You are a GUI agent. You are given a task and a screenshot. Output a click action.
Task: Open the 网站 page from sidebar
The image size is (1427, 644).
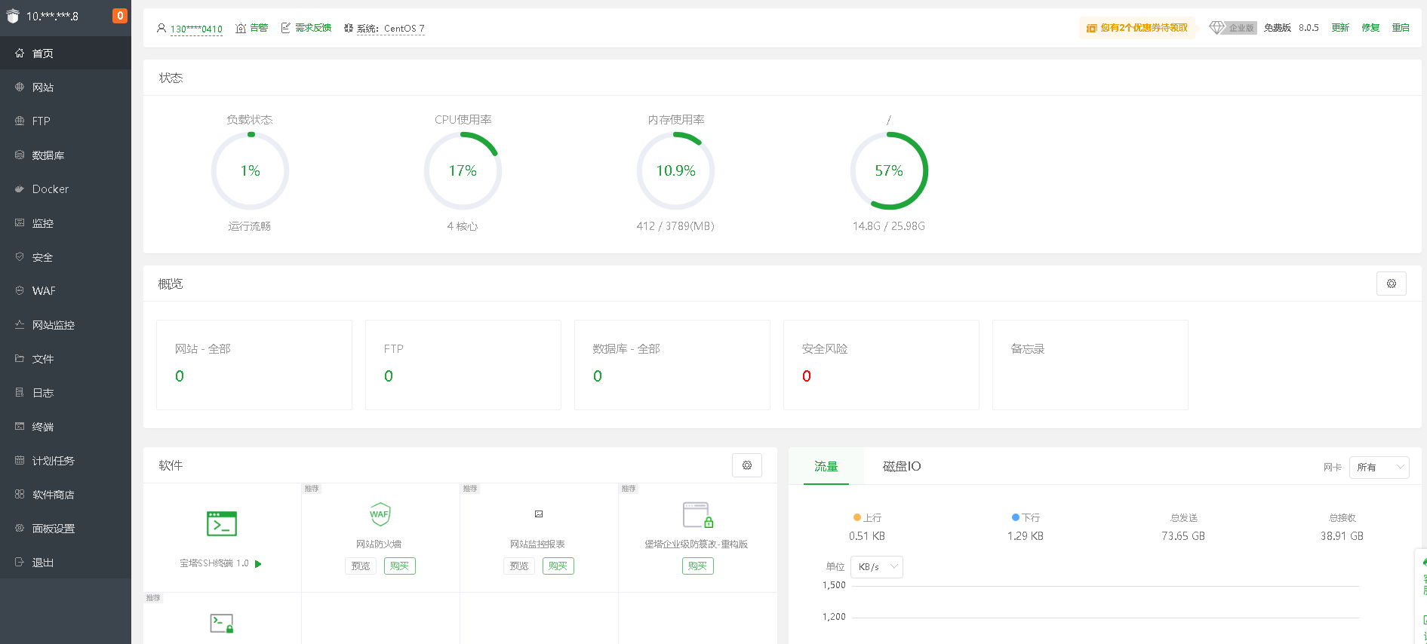43,87
